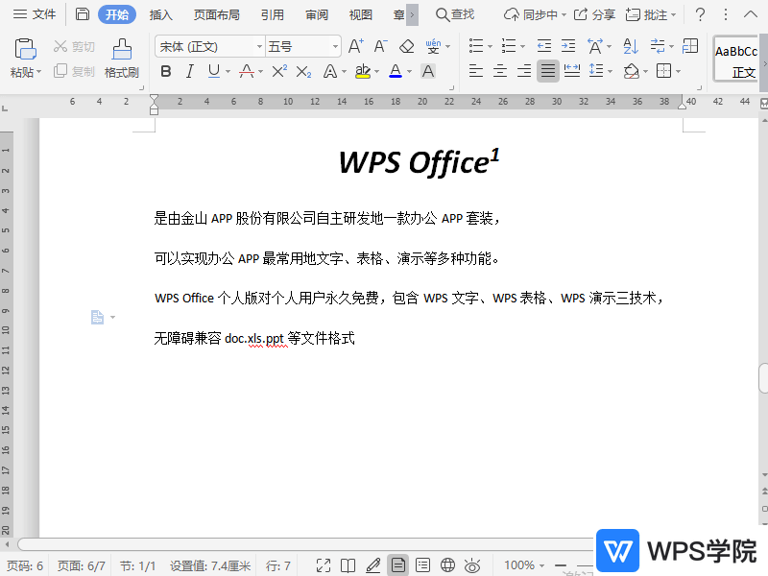Image resolution: width=768 pixels, height=576 pixels.
Task: Click the 分享 (Share) button
Action: [x=595, y=14]
